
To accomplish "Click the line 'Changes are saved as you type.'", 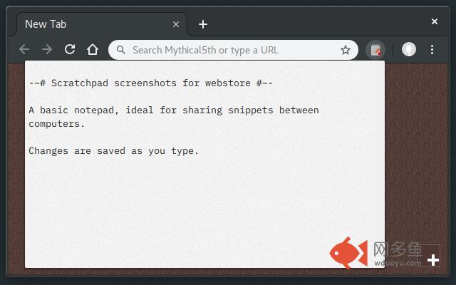I will tap(114, 151).
